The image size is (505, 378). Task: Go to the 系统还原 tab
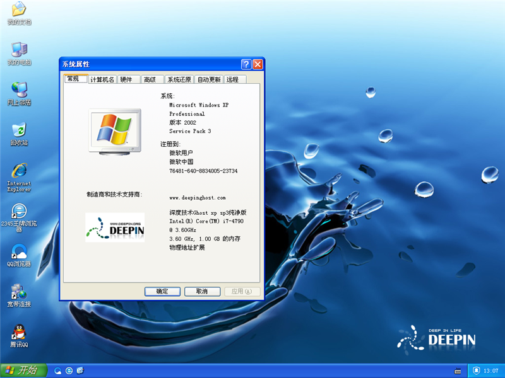click(179, 80)
